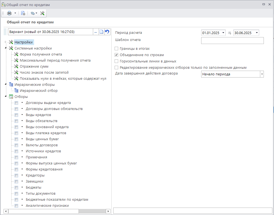Enable 'Границы в итогах' checkbox
This screenshot has width=274, height=215.
click(117, 49)
